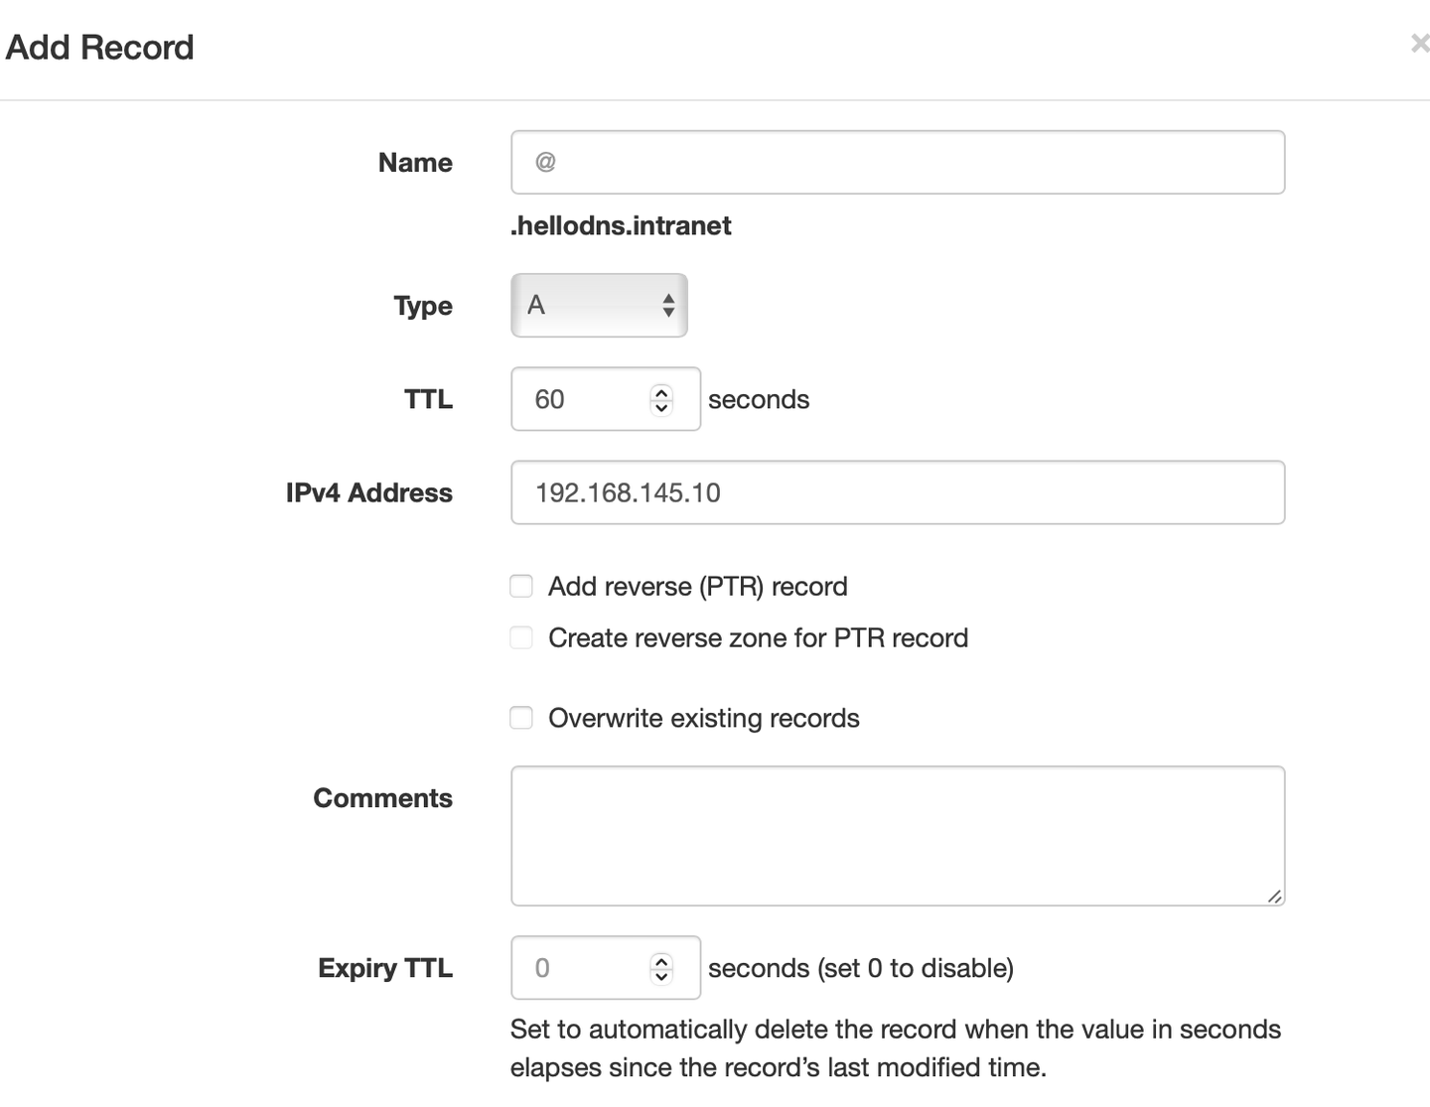The width and height of the screenshot is (1430, 1107).
Task: Enable Add reverse (PTR) record
Action: click(x=521, y=586)
